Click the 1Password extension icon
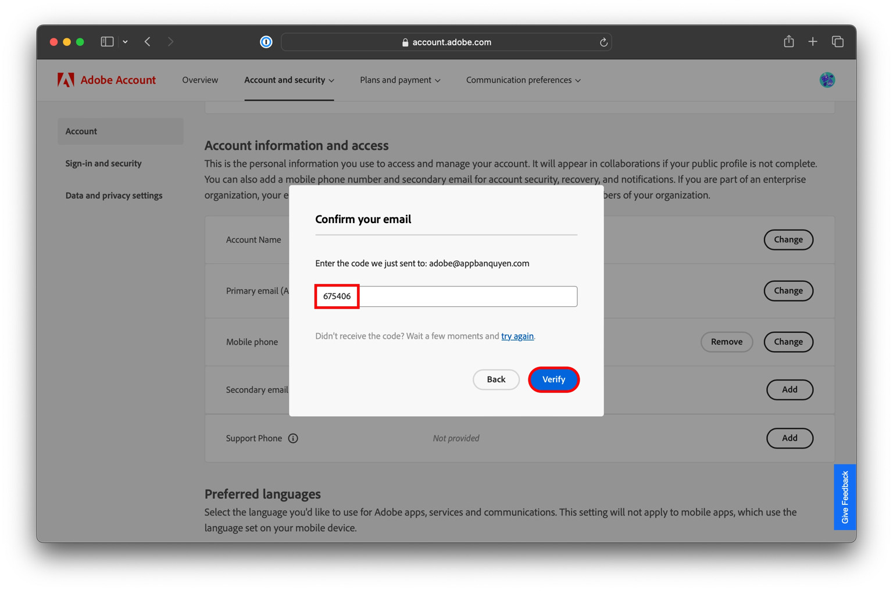The image size is (893, 591). click(266, 42)
